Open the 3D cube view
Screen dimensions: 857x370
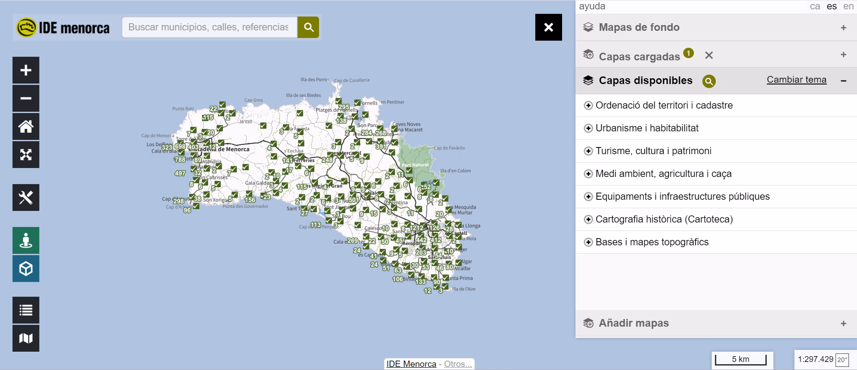coord(26,269)
